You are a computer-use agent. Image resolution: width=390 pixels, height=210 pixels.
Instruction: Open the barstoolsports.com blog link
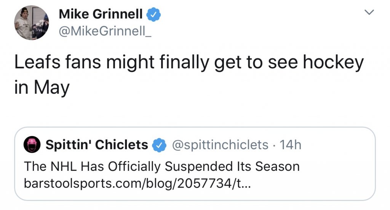(x=137, y=184)
